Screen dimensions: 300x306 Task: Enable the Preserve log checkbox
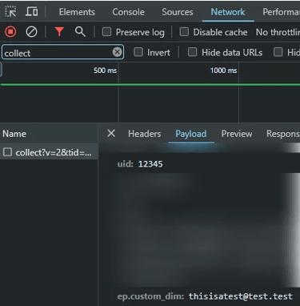[x=106, y=32]
